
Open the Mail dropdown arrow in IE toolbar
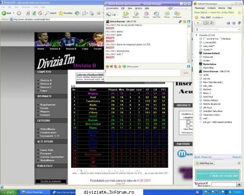pos(87,13)
